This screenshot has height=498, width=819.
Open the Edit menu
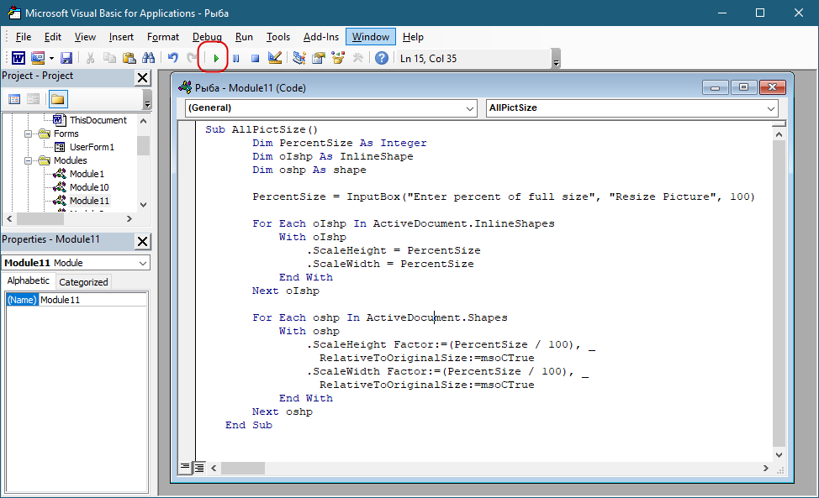pos(53,37)
